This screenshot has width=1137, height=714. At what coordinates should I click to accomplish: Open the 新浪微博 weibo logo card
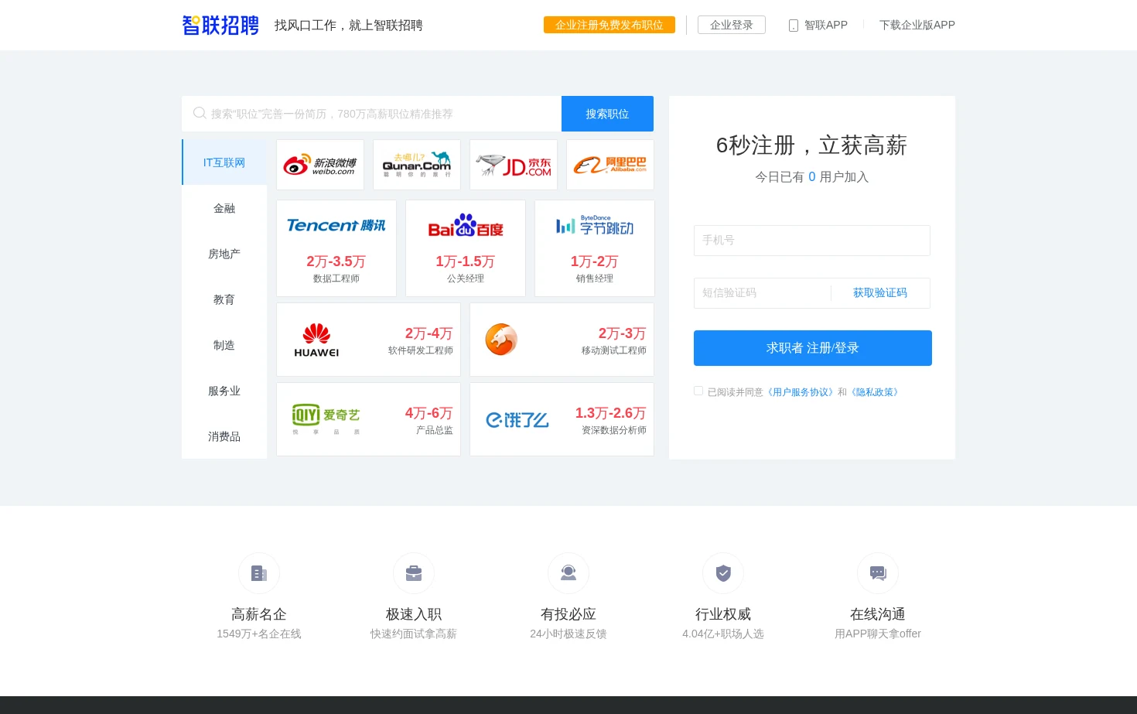[x=320, y=165]
